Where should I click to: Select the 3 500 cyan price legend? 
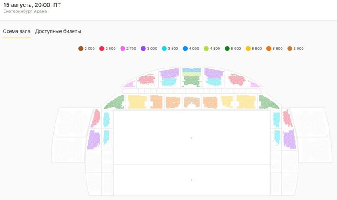[165, 49]
